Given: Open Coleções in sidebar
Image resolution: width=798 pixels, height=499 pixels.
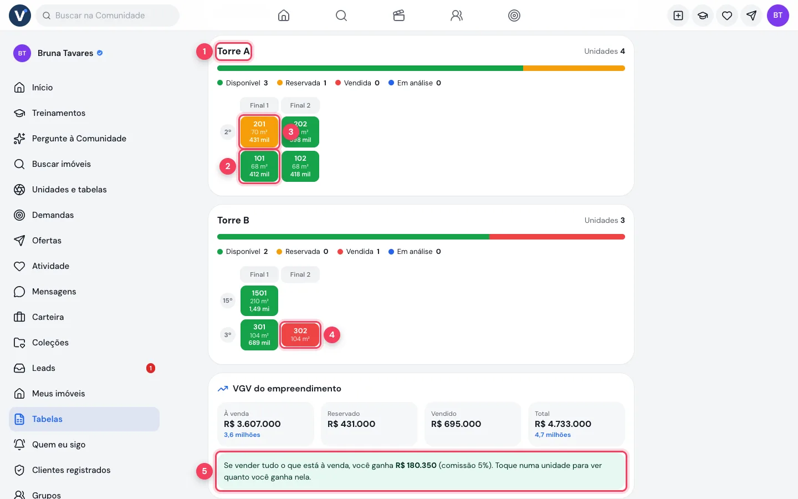Looking at the screenshot, I should [x=84, y=343].
